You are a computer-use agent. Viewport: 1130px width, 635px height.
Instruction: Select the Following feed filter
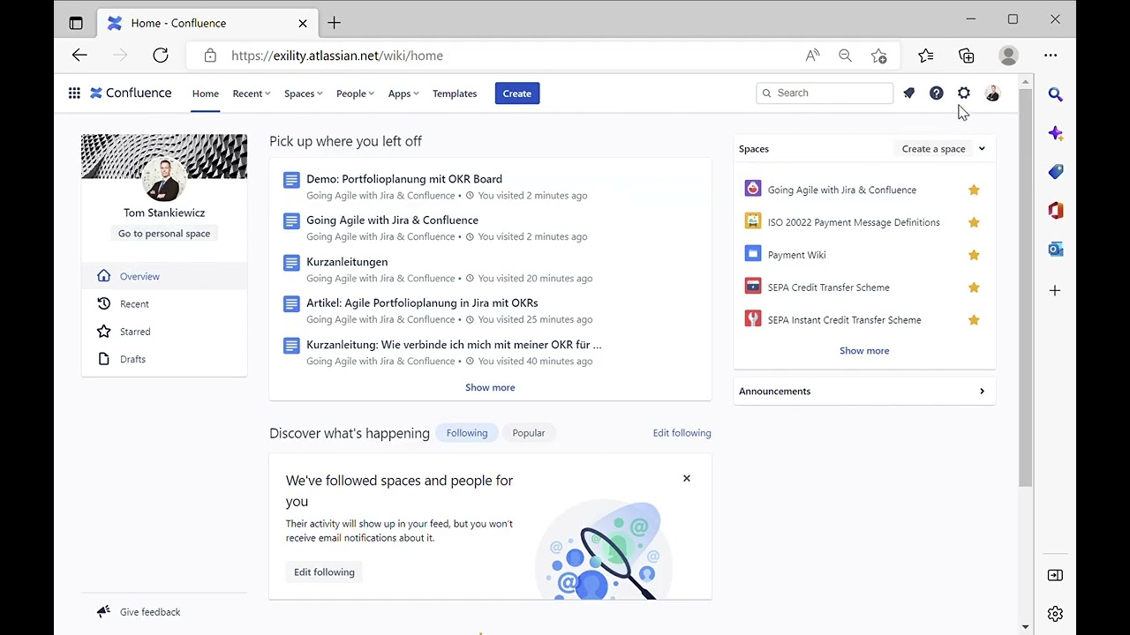(467, 433)
